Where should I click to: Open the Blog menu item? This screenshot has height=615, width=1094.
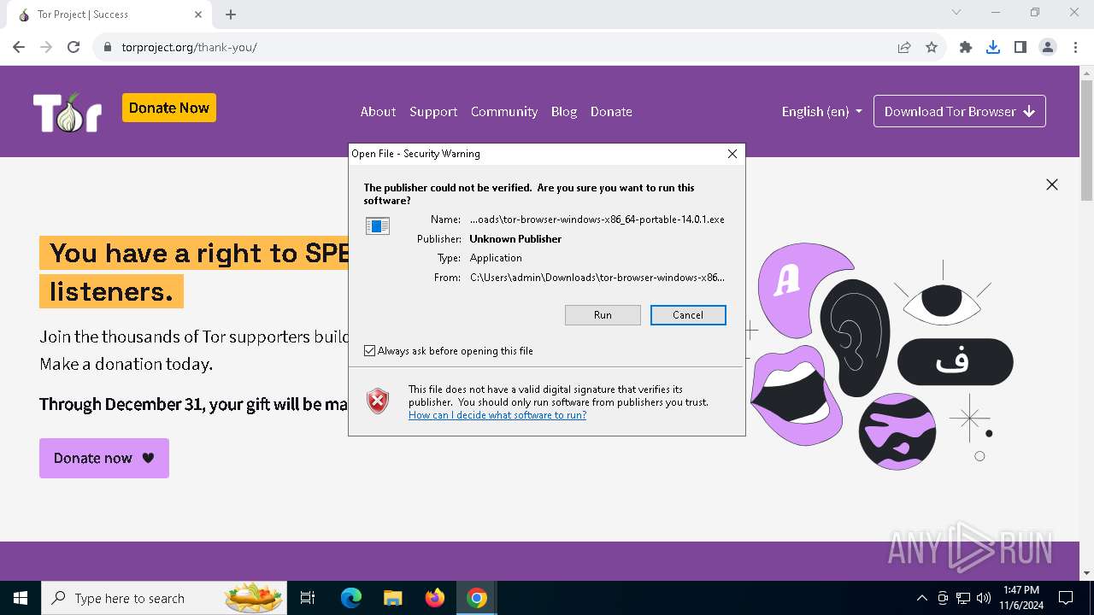(564, 112)
